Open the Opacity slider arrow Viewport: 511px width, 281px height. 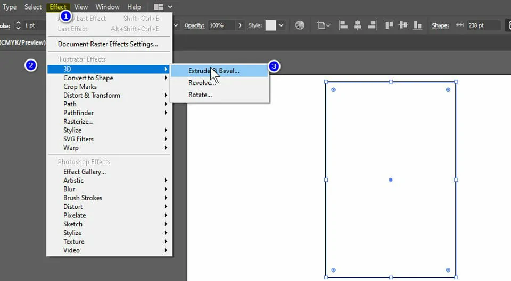240,25
